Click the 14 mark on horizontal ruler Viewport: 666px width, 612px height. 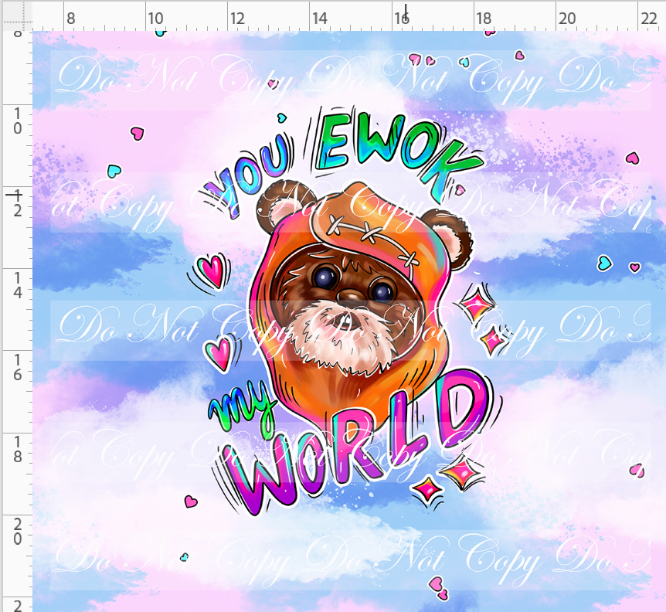[320, 19]
